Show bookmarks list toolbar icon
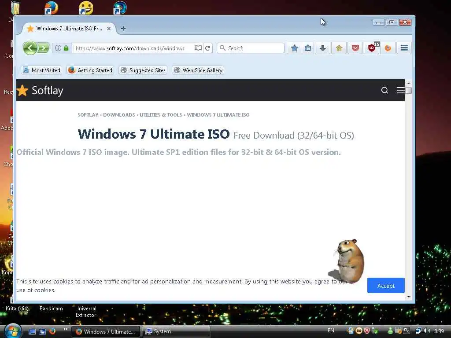Viewport: 451px width, 338px height. tap(308, 48)
